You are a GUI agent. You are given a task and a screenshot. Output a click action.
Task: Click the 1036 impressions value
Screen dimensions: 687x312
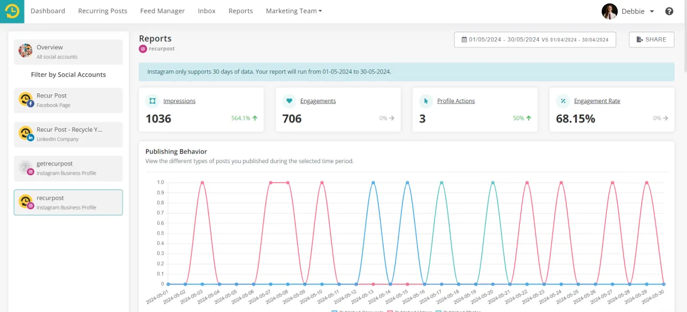coord(158,119)
